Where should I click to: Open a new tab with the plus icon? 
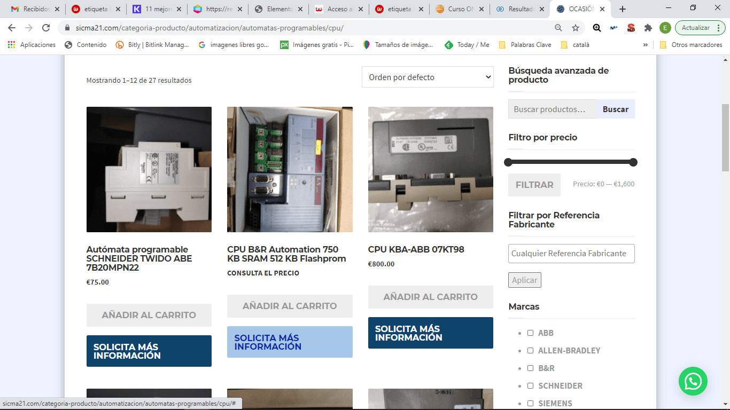coord(622,9)
